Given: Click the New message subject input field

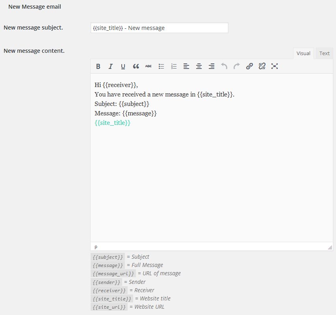Looking at the screenshot, I should coord(159,28).
